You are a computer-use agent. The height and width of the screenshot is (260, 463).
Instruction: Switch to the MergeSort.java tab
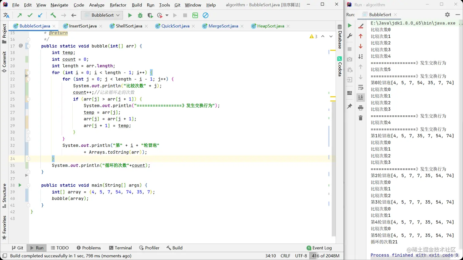click(223, 26)
